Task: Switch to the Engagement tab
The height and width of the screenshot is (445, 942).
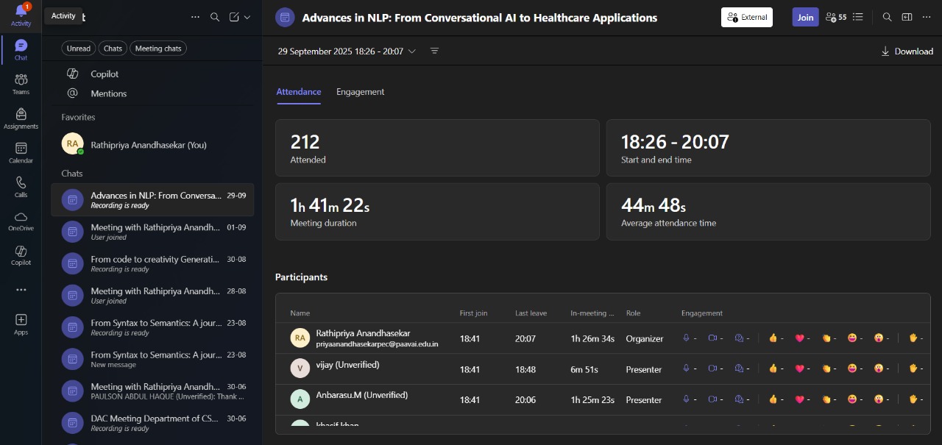Action: click(360, 92)
